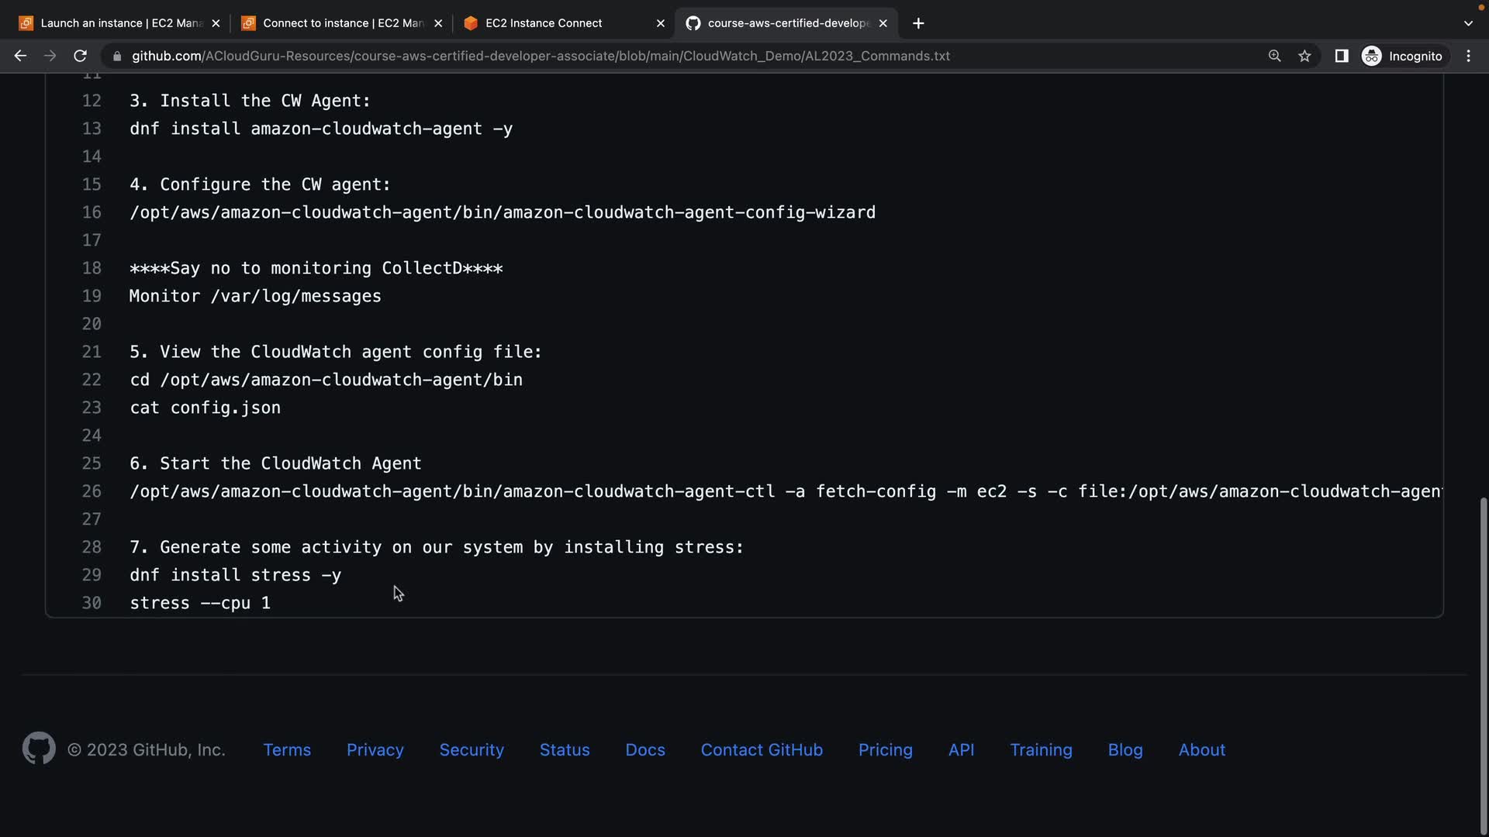Toggle the browser side panel icon
The image size is (1489, 837).
click(1341, 56)
